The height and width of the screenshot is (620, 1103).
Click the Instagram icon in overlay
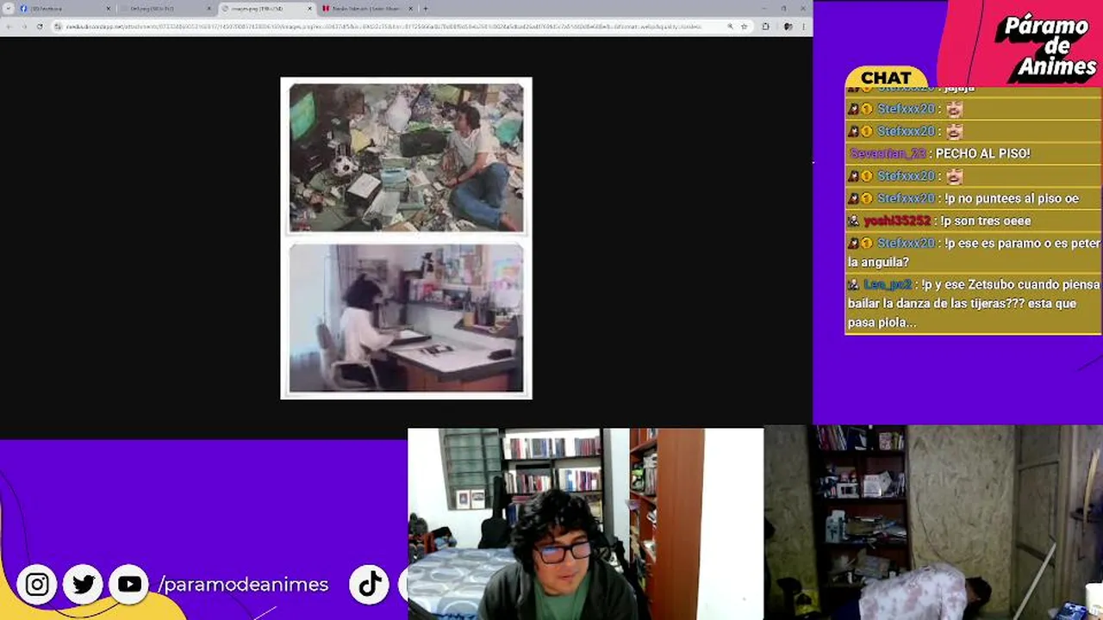coord(37,585)
